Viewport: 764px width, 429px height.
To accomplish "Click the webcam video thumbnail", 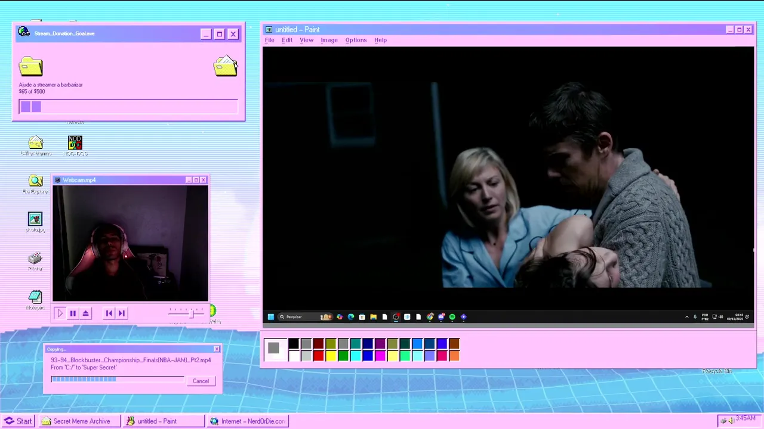I will 130,244.
